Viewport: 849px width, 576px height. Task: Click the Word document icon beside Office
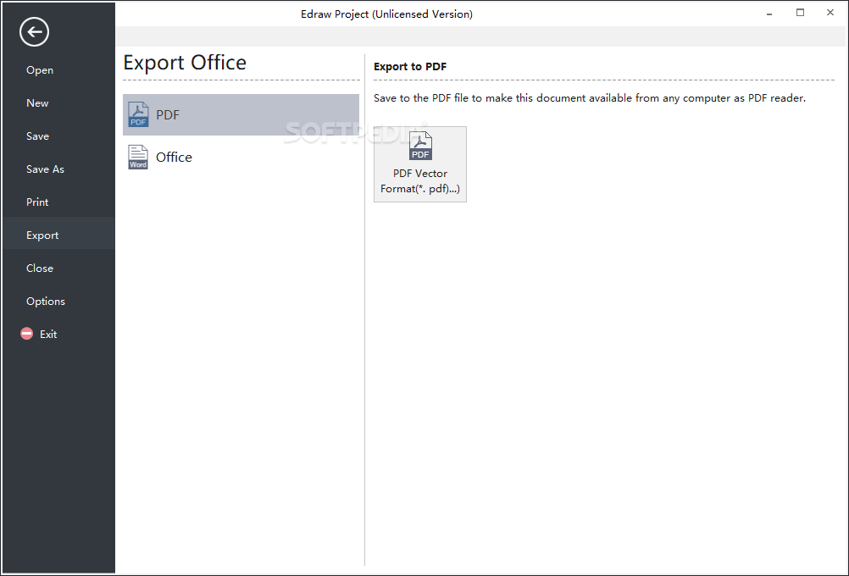[x=138, y=157]
